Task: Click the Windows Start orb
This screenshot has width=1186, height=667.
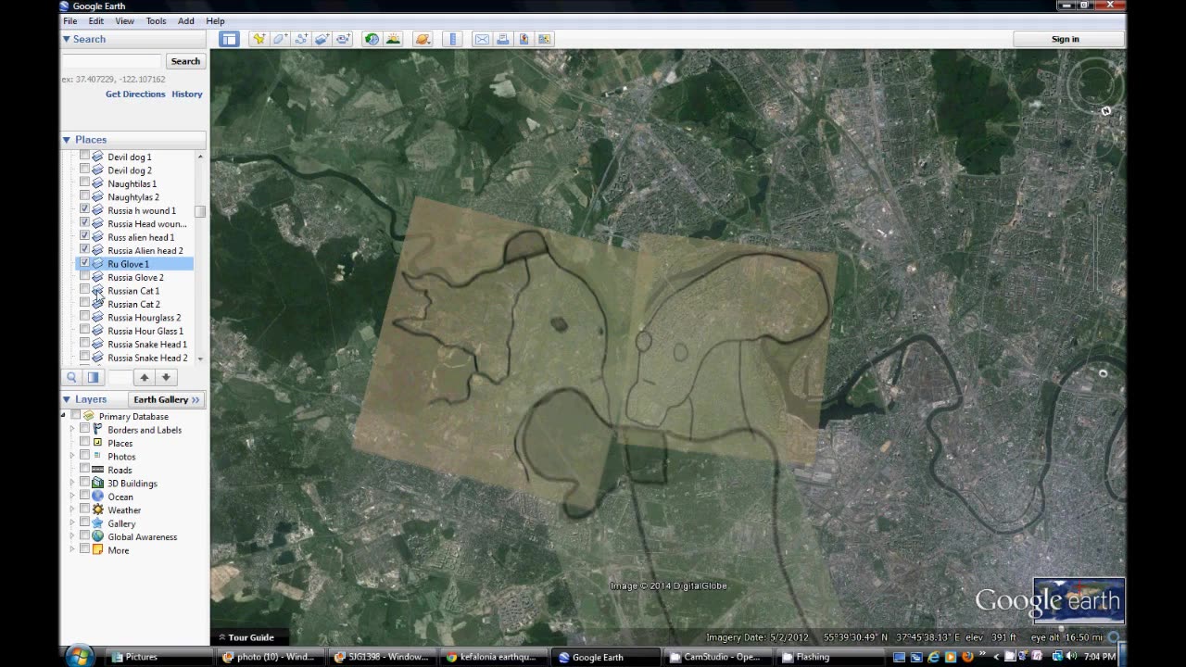Action: pos(79,656)
